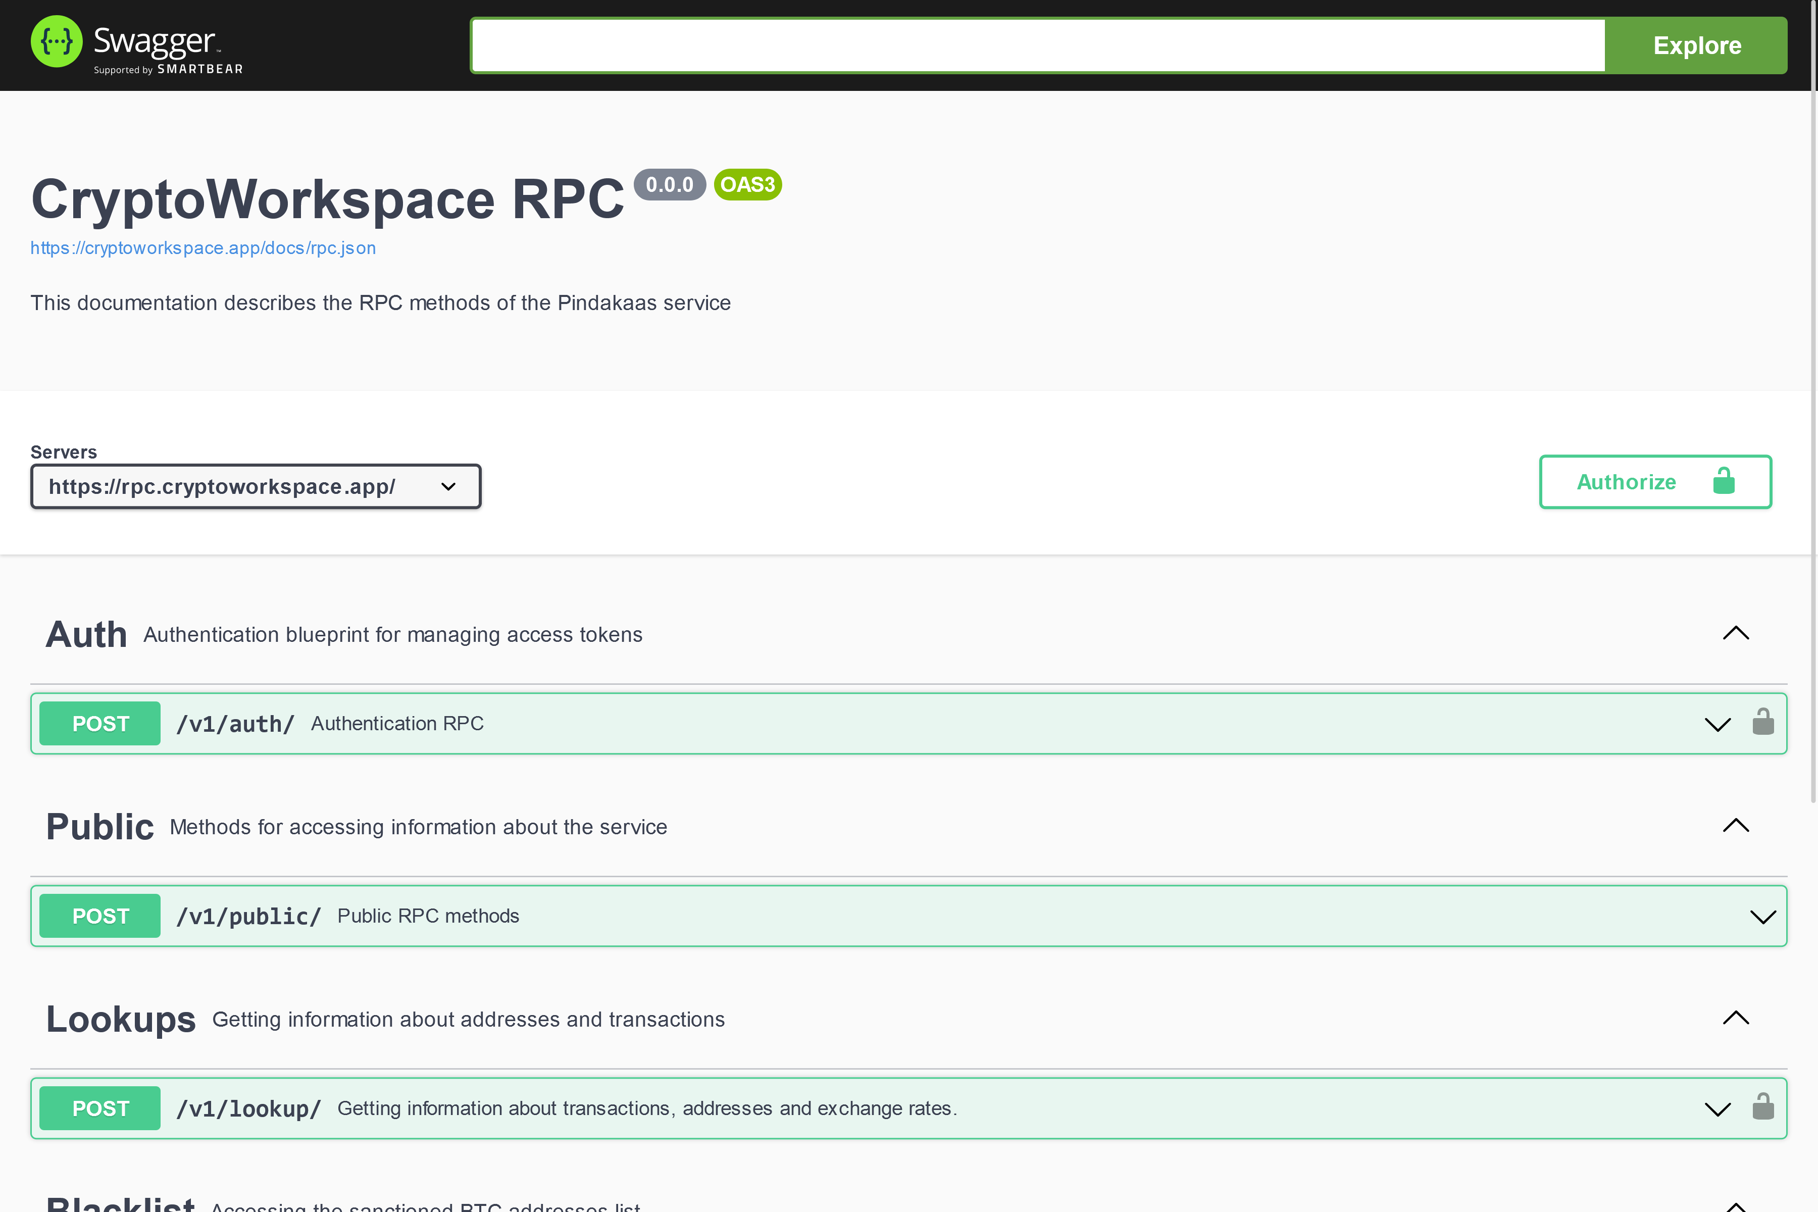The width and height of the screenshot is (1818, 1212).
Task: Expand the /v1/auth/ Authentication RPC operation
Action: [x=1718, y=724]
